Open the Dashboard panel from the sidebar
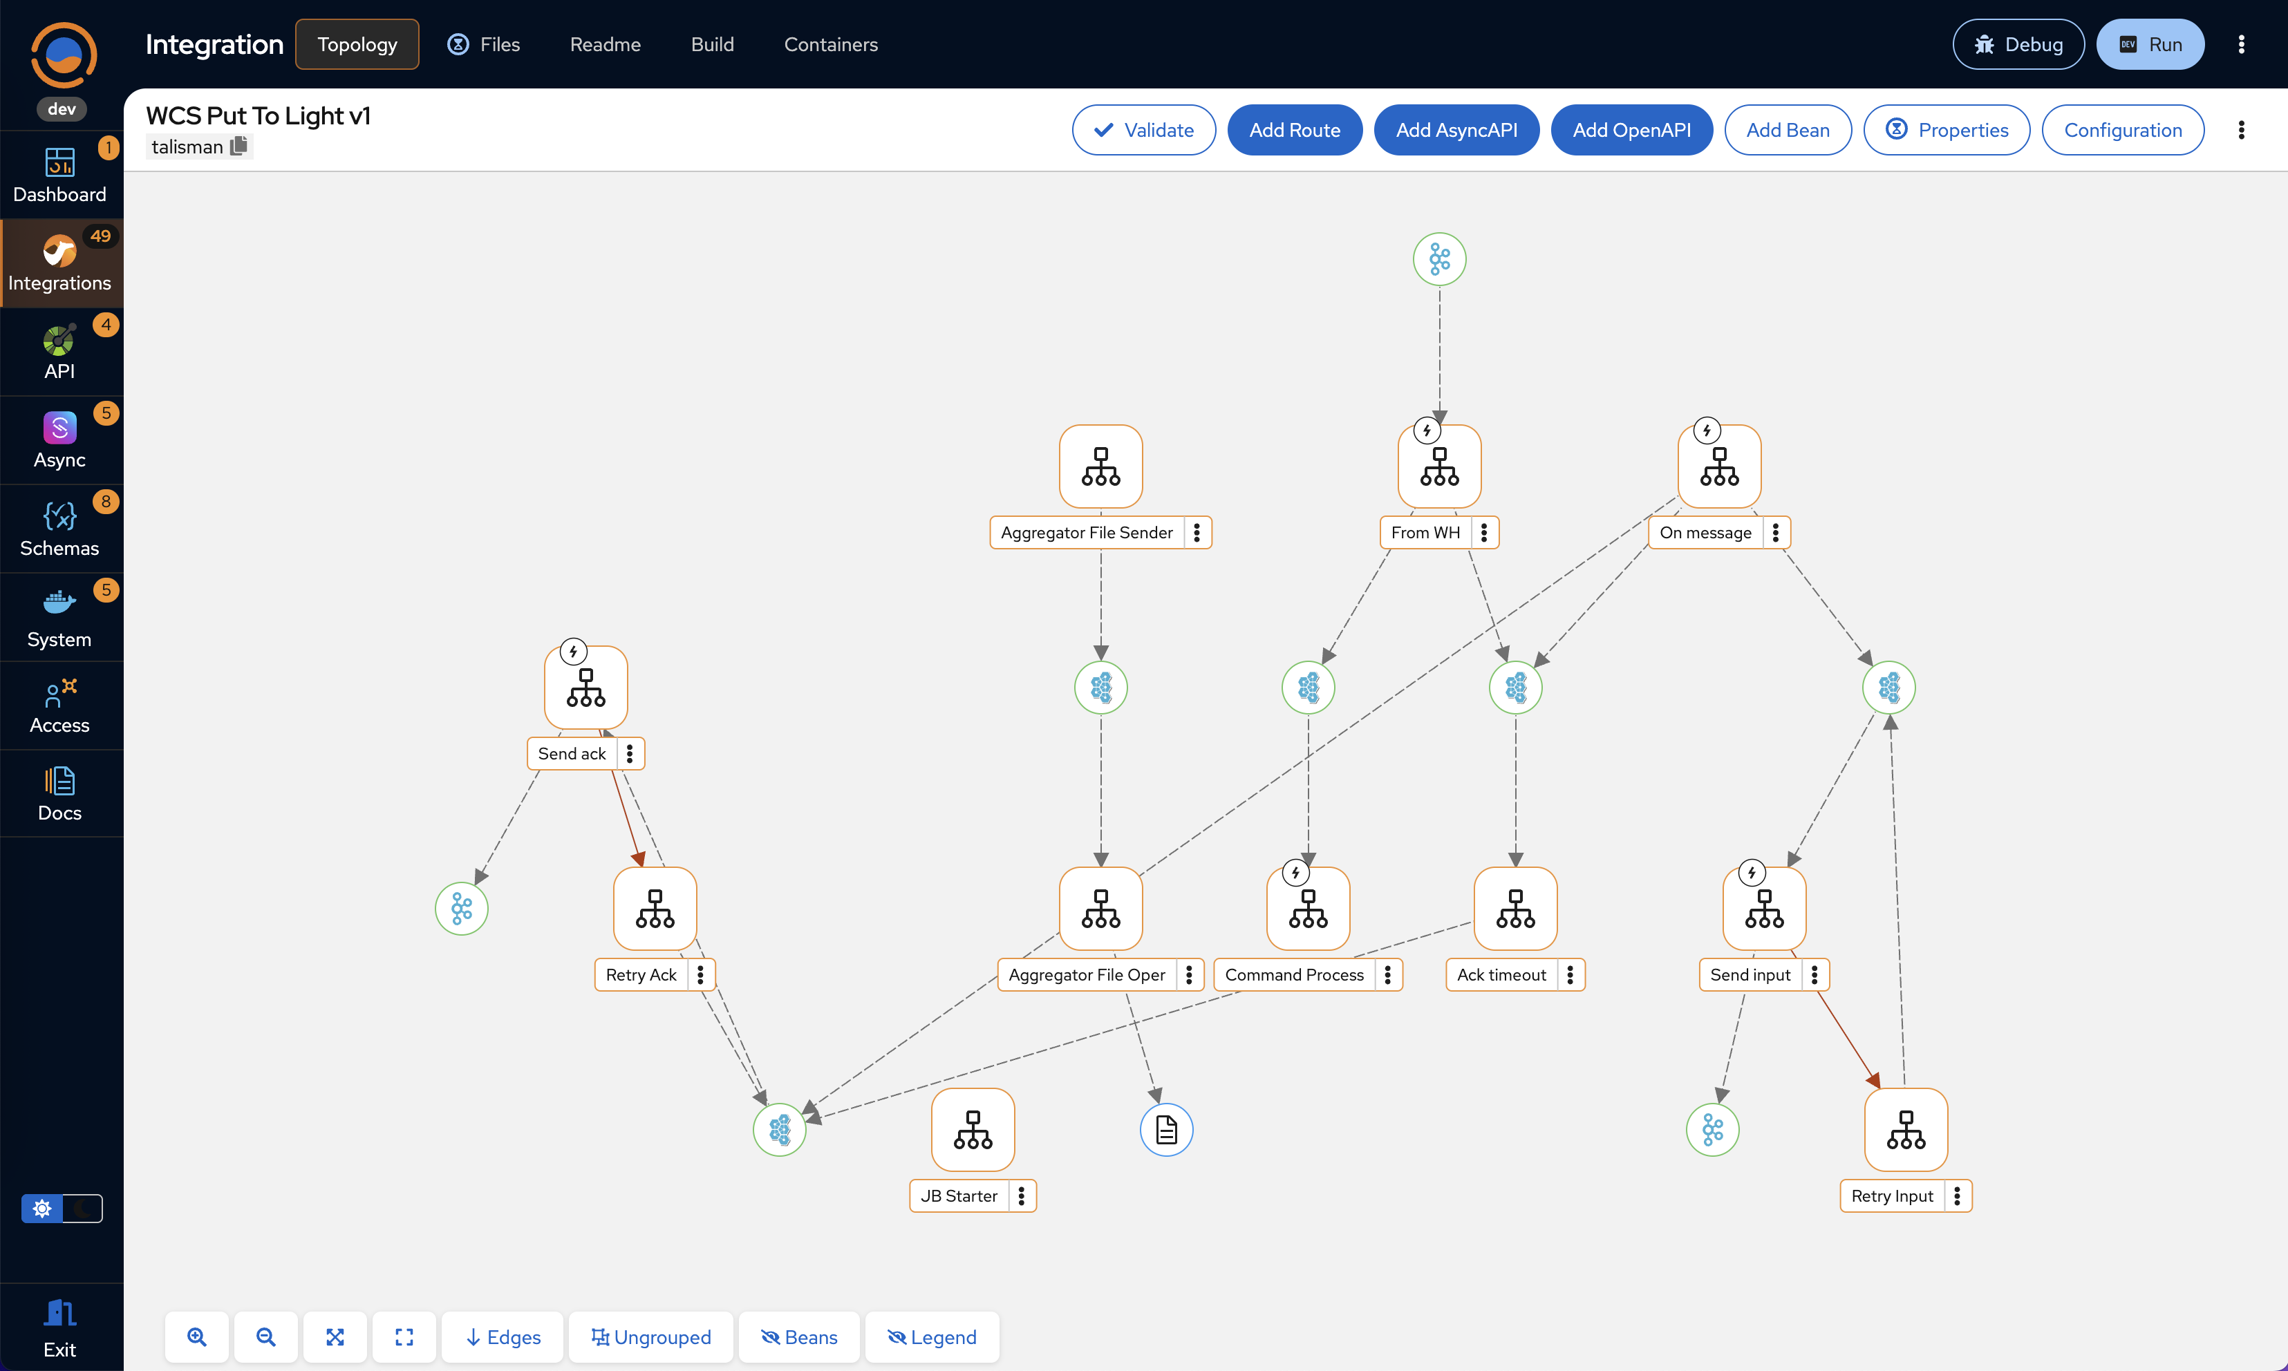The image size is (2288, 1371). tap(59, 172)
